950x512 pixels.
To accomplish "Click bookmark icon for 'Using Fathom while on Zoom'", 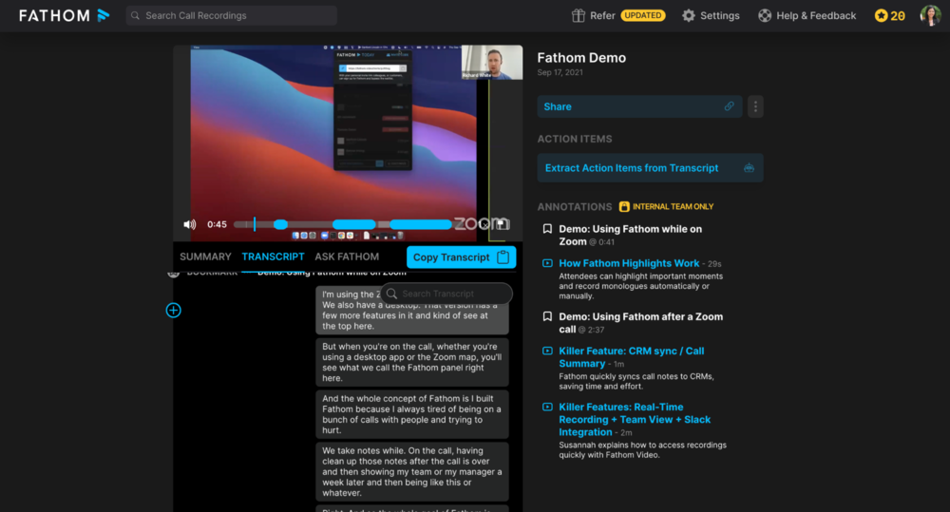I will (547, 228).
